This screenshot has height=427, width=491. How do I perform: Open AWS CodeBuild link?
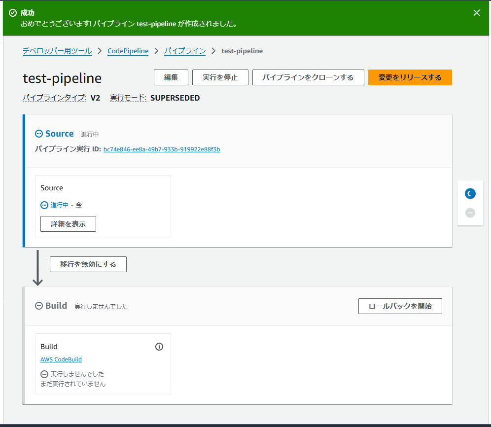[x=61, y=359]
